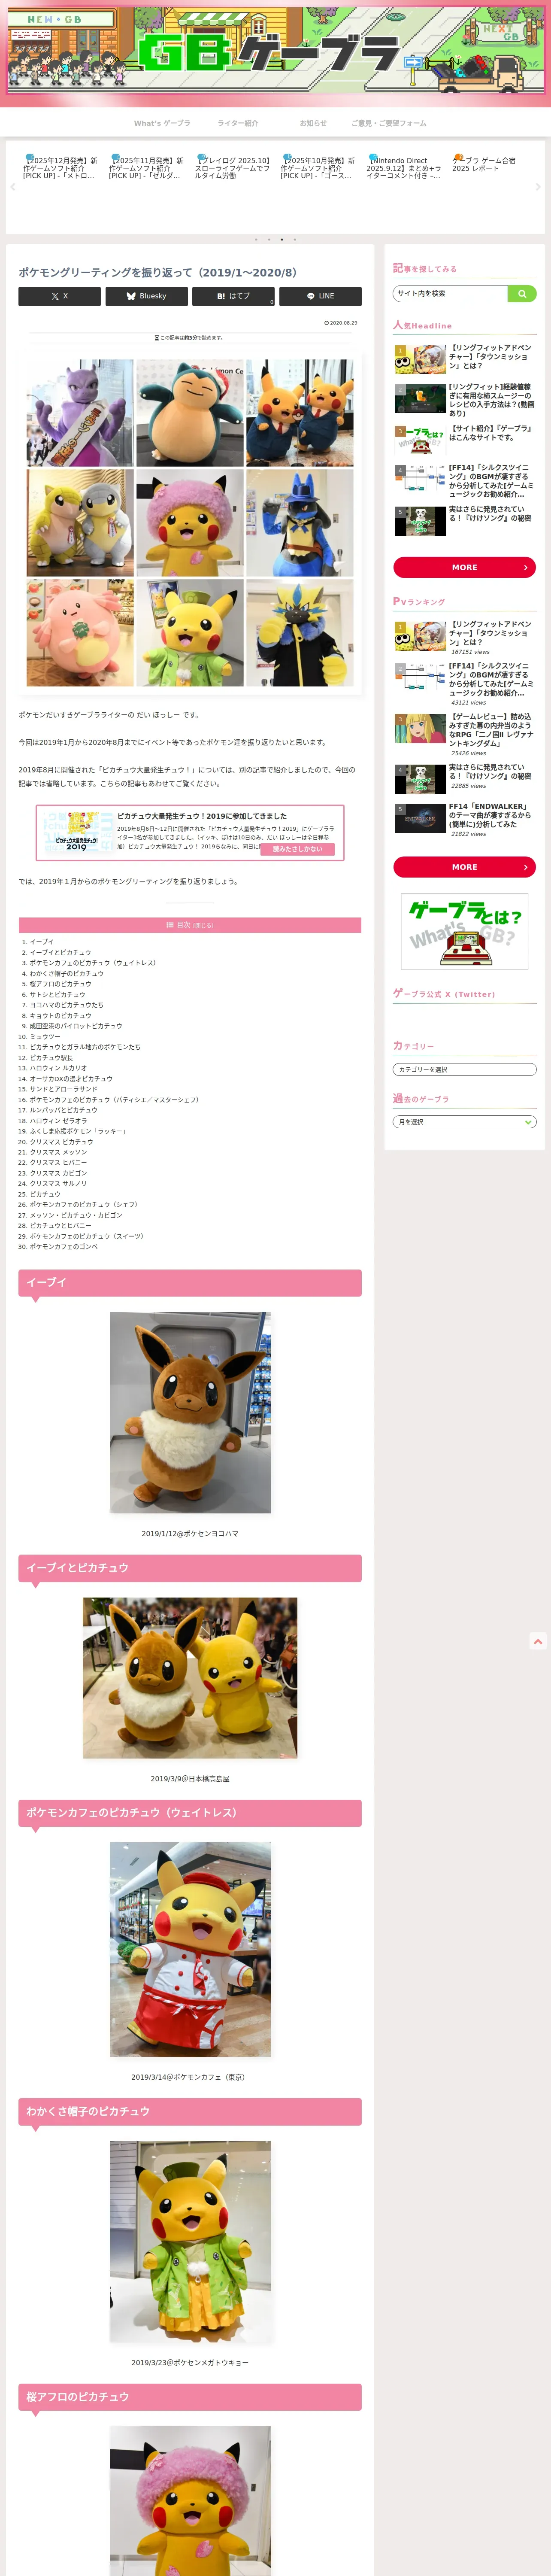Click the carousel next arrow
This screenshot has height=2576, width=551.
pyautogui.click(x=538, y=187)
